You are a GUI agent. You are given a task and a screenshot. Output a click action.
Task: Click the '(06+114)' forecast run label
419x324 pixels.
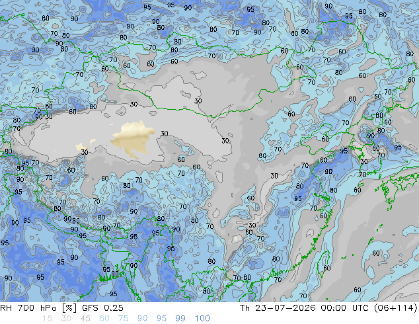click(x=395, y=308)
